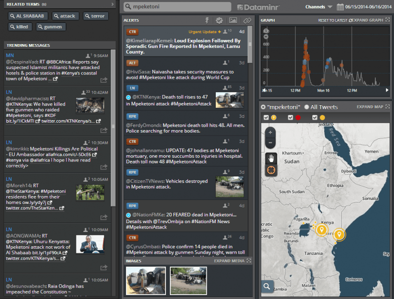Click the verified badge alerts filter icon

pos(219,20)
